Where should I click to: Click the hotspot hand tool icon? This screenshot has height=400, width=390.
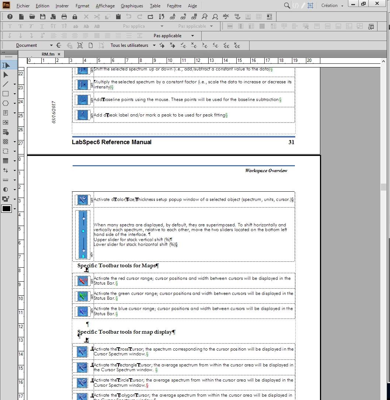(6, 132)
